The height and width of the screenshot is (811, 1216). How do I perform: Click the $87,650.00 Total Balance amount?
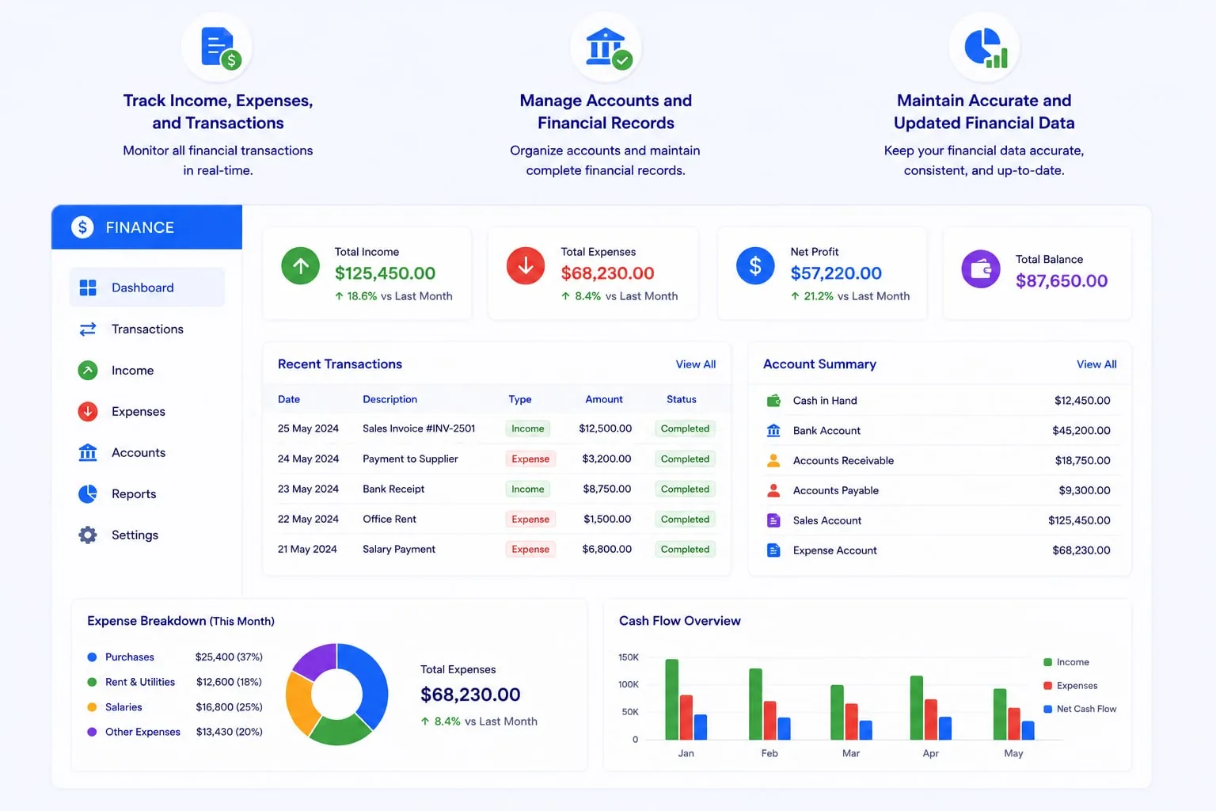[x=1062, y=281]
